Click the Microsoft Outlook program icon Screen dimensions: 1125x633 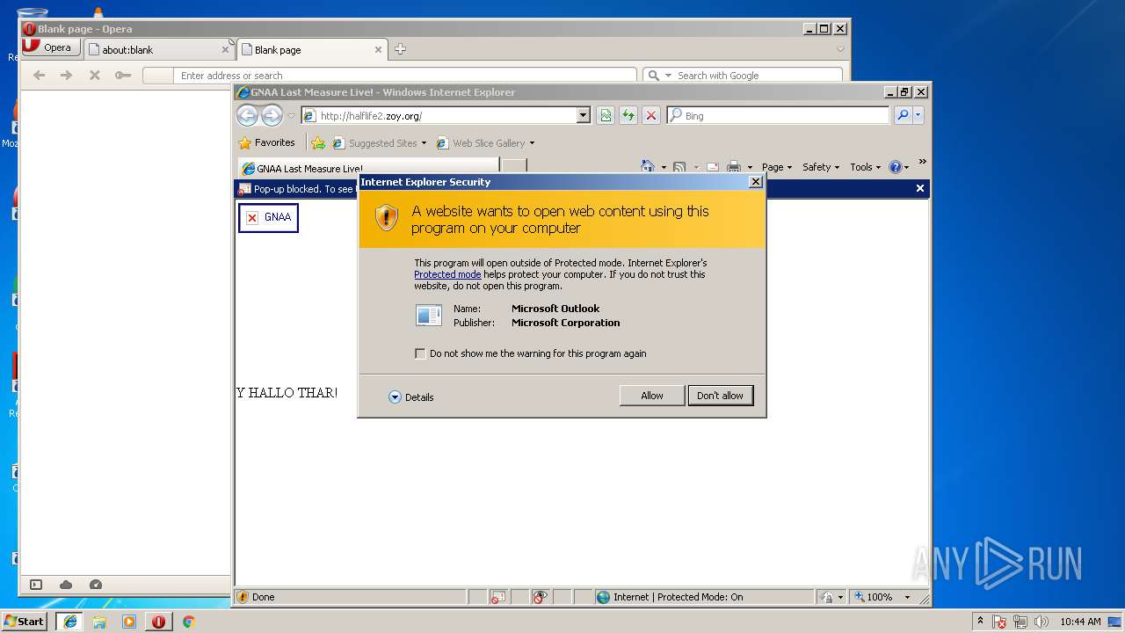[429, 315]
